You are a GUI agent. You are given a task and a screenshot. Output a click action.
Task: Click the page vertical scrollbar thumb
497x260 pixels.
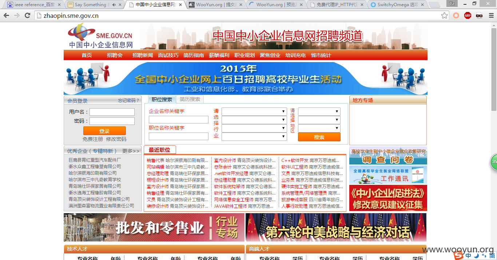point(494,69)
